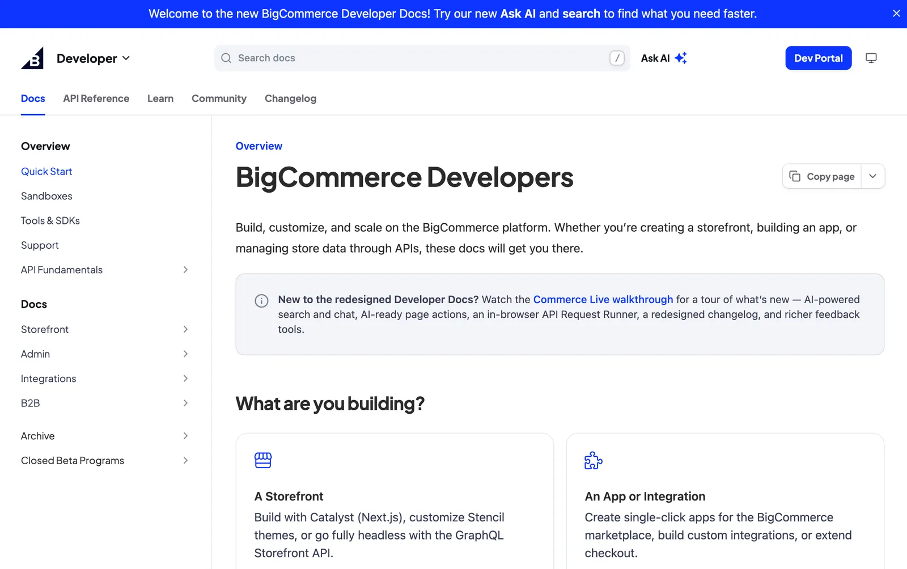Switch to the API Reference tab
The height and width of the screenshot is (569, 907).
click(x=96, y=99)
